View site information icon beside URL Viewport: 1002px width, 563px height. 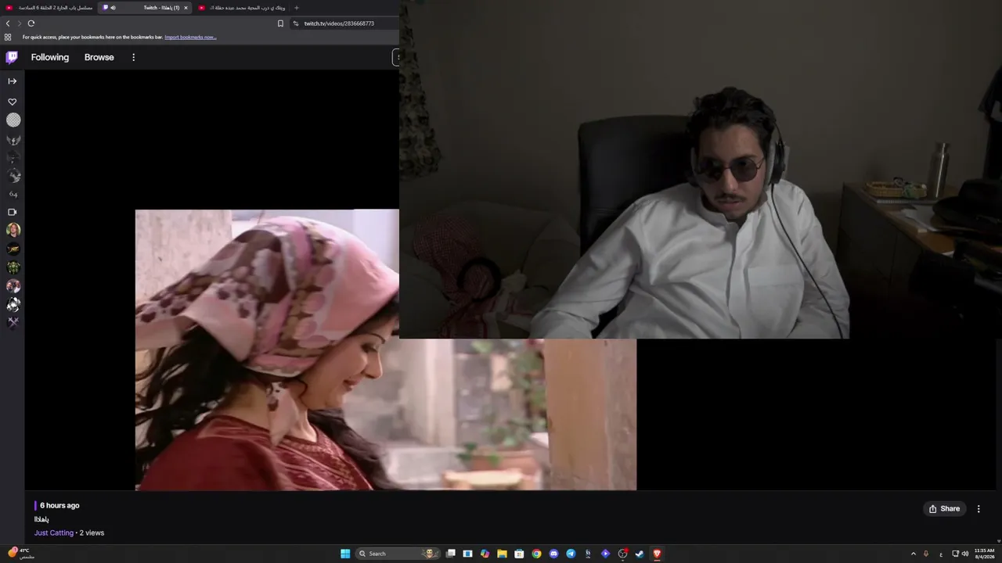click(296, 23)
